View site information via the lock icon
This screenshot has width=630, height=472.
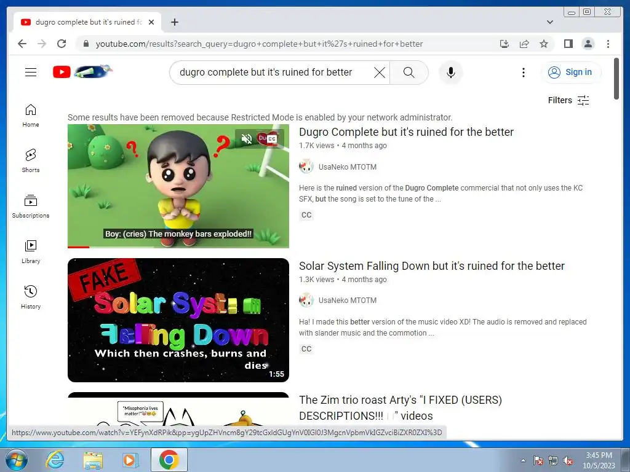86,44
